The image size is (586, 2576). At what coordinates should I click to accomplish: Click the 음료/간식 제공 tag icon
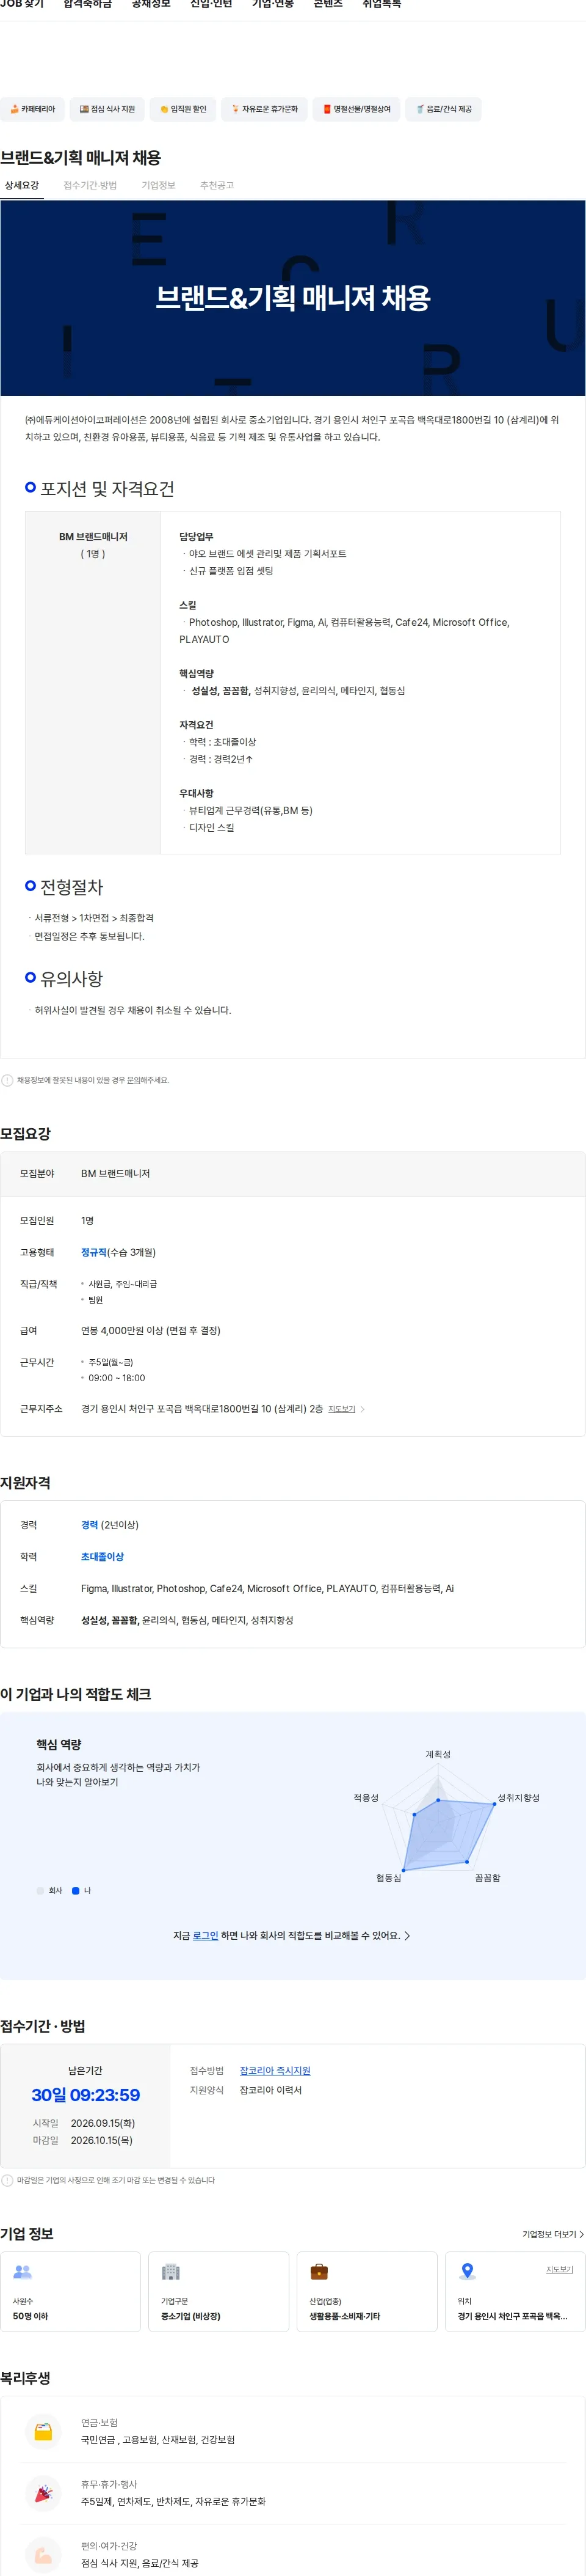421,109
